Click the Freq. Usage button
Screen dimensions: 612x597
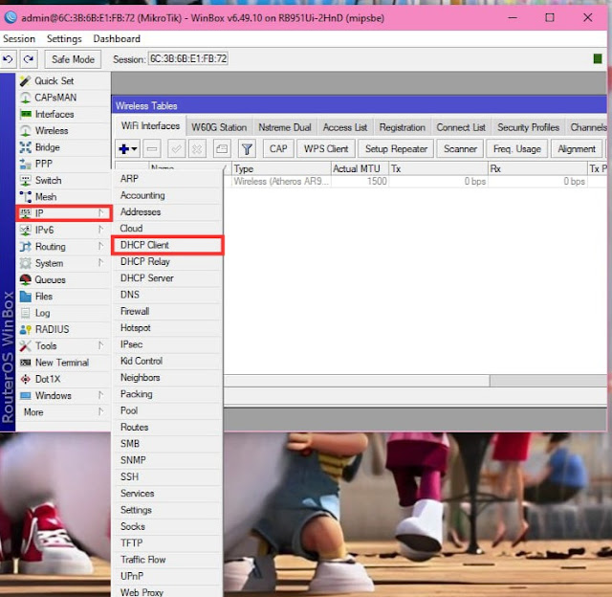tap(517, 149)
